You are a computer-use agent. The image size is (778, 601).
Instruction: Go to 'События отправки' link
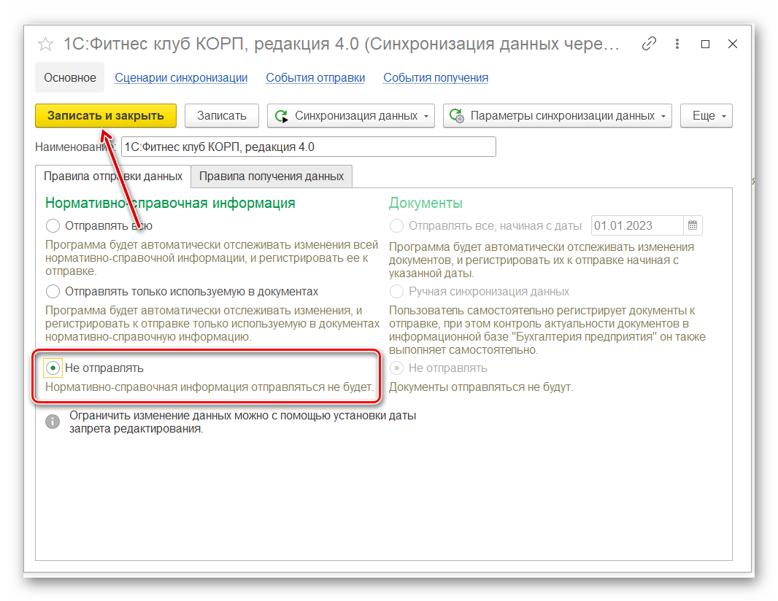(x=315, y=78)
